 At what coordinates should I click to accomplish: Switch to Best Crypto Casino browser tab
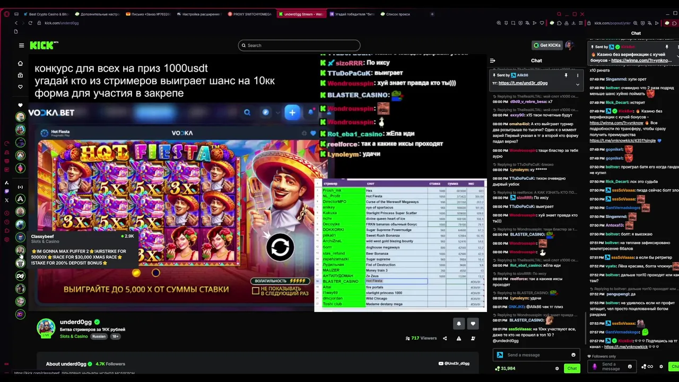coord(45,14)
